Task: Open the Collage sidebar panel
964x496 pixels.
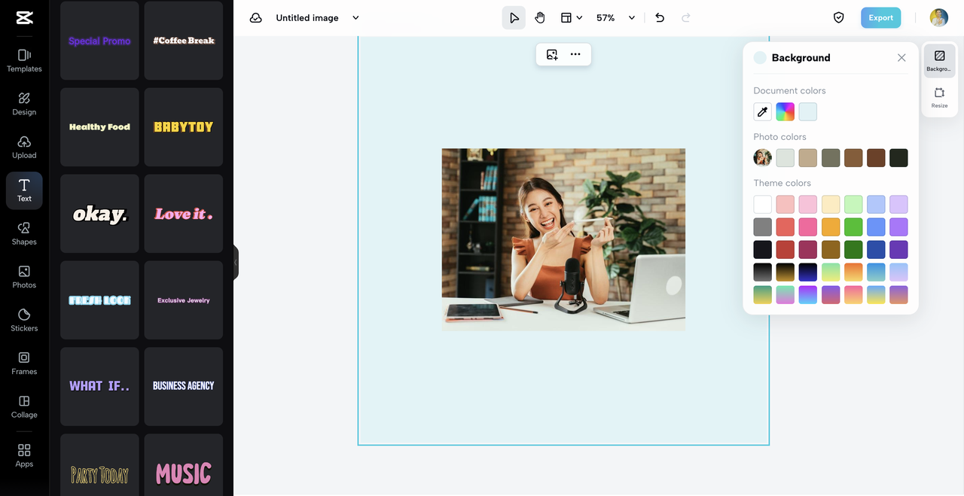Action: point(24,407)
